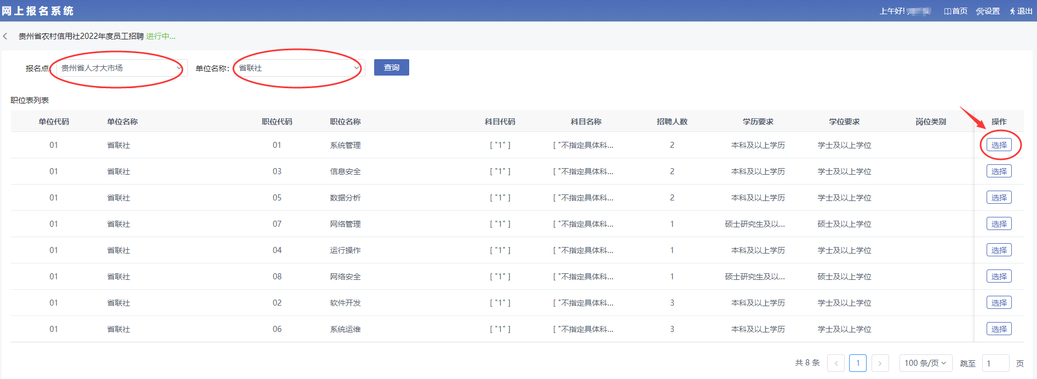
Task: Choose 选择 for 网络管理 row
Action: tap(999, 224)
